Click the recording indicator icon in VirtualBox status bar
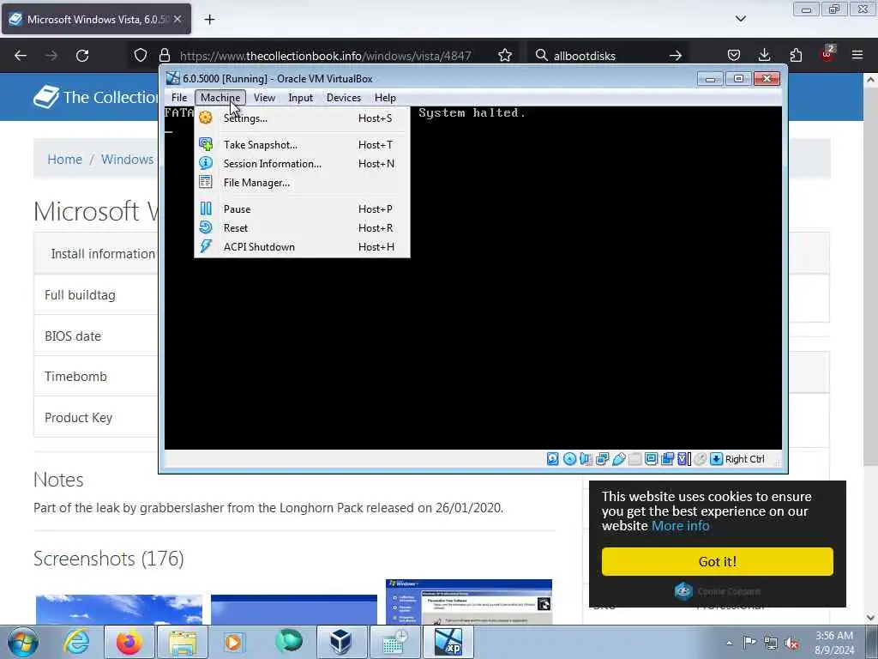Viewport: 878px width, 659px height. click(x=667, y=459)
